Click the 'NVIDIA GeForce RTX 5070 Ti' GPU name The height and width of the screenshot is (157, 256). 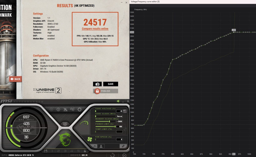[21, 155]
